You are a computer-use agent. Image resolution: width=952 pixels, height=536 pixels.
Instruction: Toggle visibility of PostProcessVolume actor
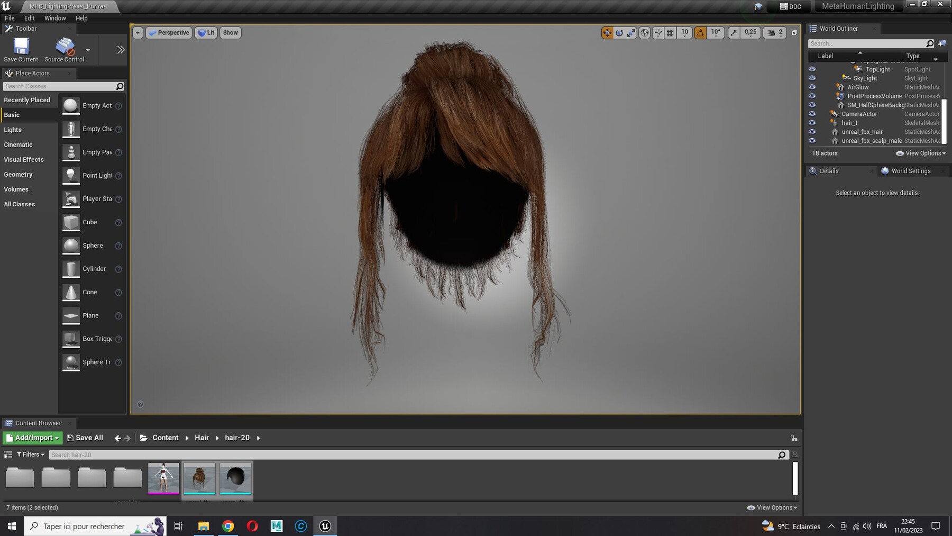pos(812,96)
